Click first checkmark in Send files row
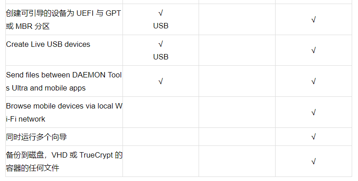358x181 pixels. tap(160, 81)
